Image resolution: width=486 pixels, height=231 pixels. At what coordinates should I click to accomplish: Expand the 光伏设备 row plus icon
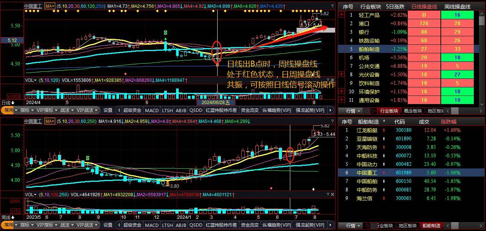[341, 74]
